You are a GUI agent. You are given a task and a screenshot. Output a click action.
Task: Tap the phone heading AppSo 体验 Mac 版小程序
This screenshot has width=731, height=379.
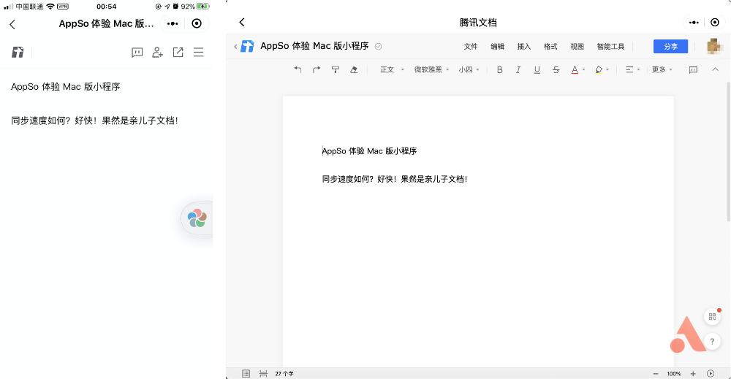point(66,87)
